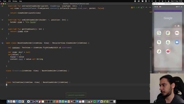Click the volume icon in the menu bar

pyautogui.click(x=156, y=1)
